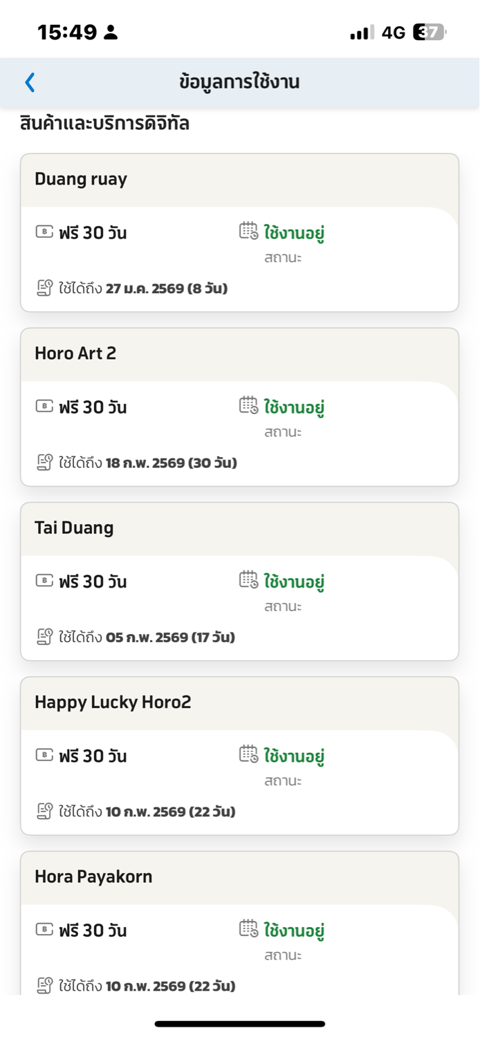Image resolution: width=480 pixels, height=1037 pixels.
Task: Open the Duang ruay service card title
Action: click(81, 179)
